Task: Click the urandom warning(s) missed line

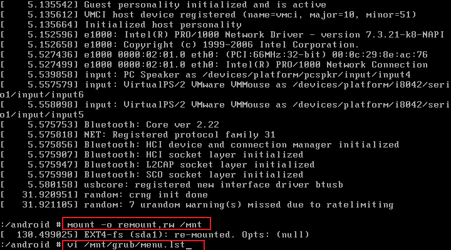Action: tap(197, 205)
